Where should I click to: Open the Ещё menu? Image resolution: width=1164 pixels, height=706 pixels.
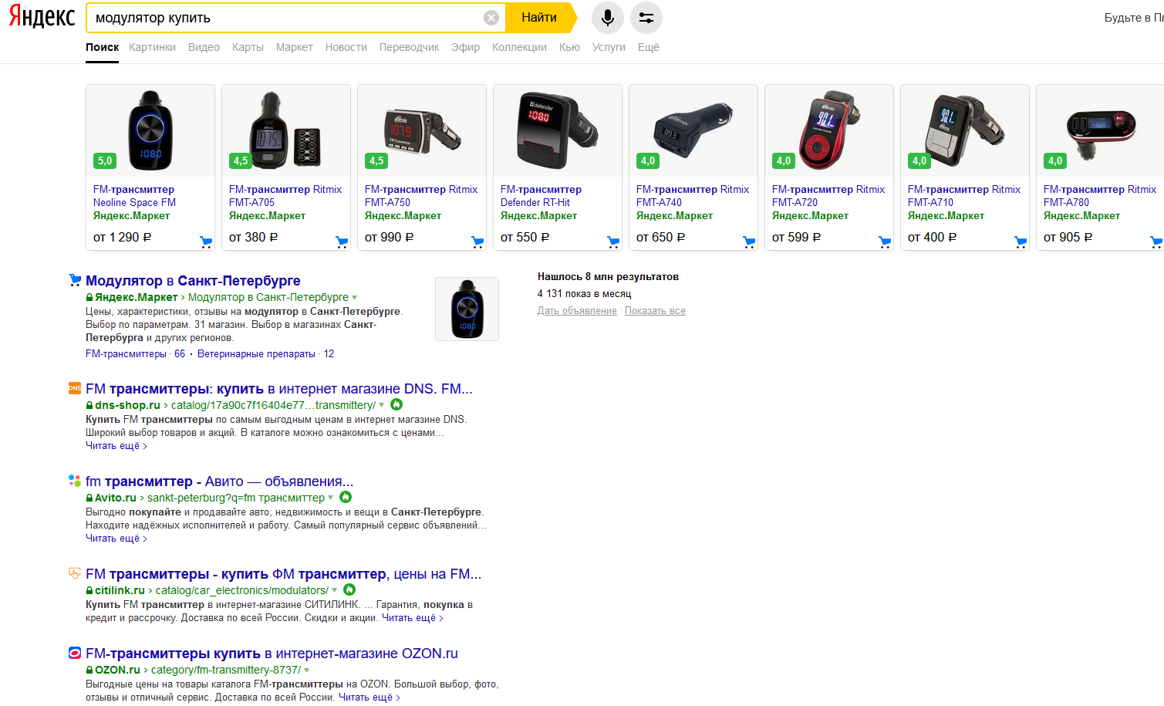649,47
